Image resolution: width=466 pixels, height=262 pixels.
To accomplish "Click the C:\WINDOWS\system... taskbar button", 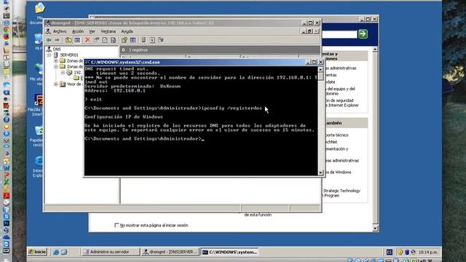I will point(230,252).
